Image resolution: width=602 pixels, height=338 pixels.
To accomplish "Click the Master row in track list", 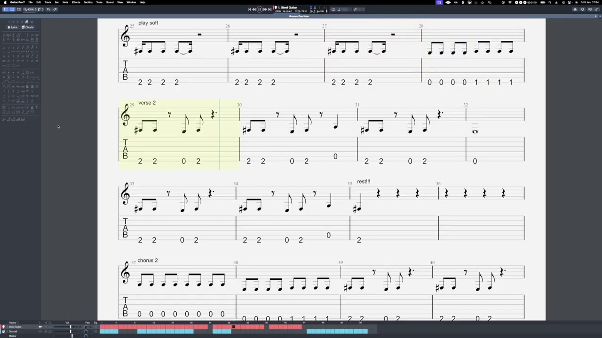I will click(13, 336).
